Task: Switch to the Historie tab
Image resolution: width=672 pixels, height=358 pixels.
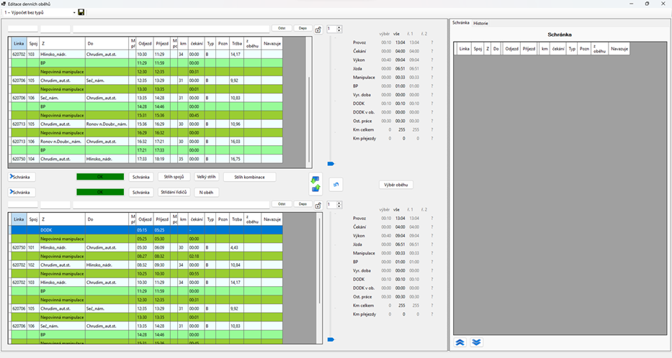Action: (x=480, y=23)
